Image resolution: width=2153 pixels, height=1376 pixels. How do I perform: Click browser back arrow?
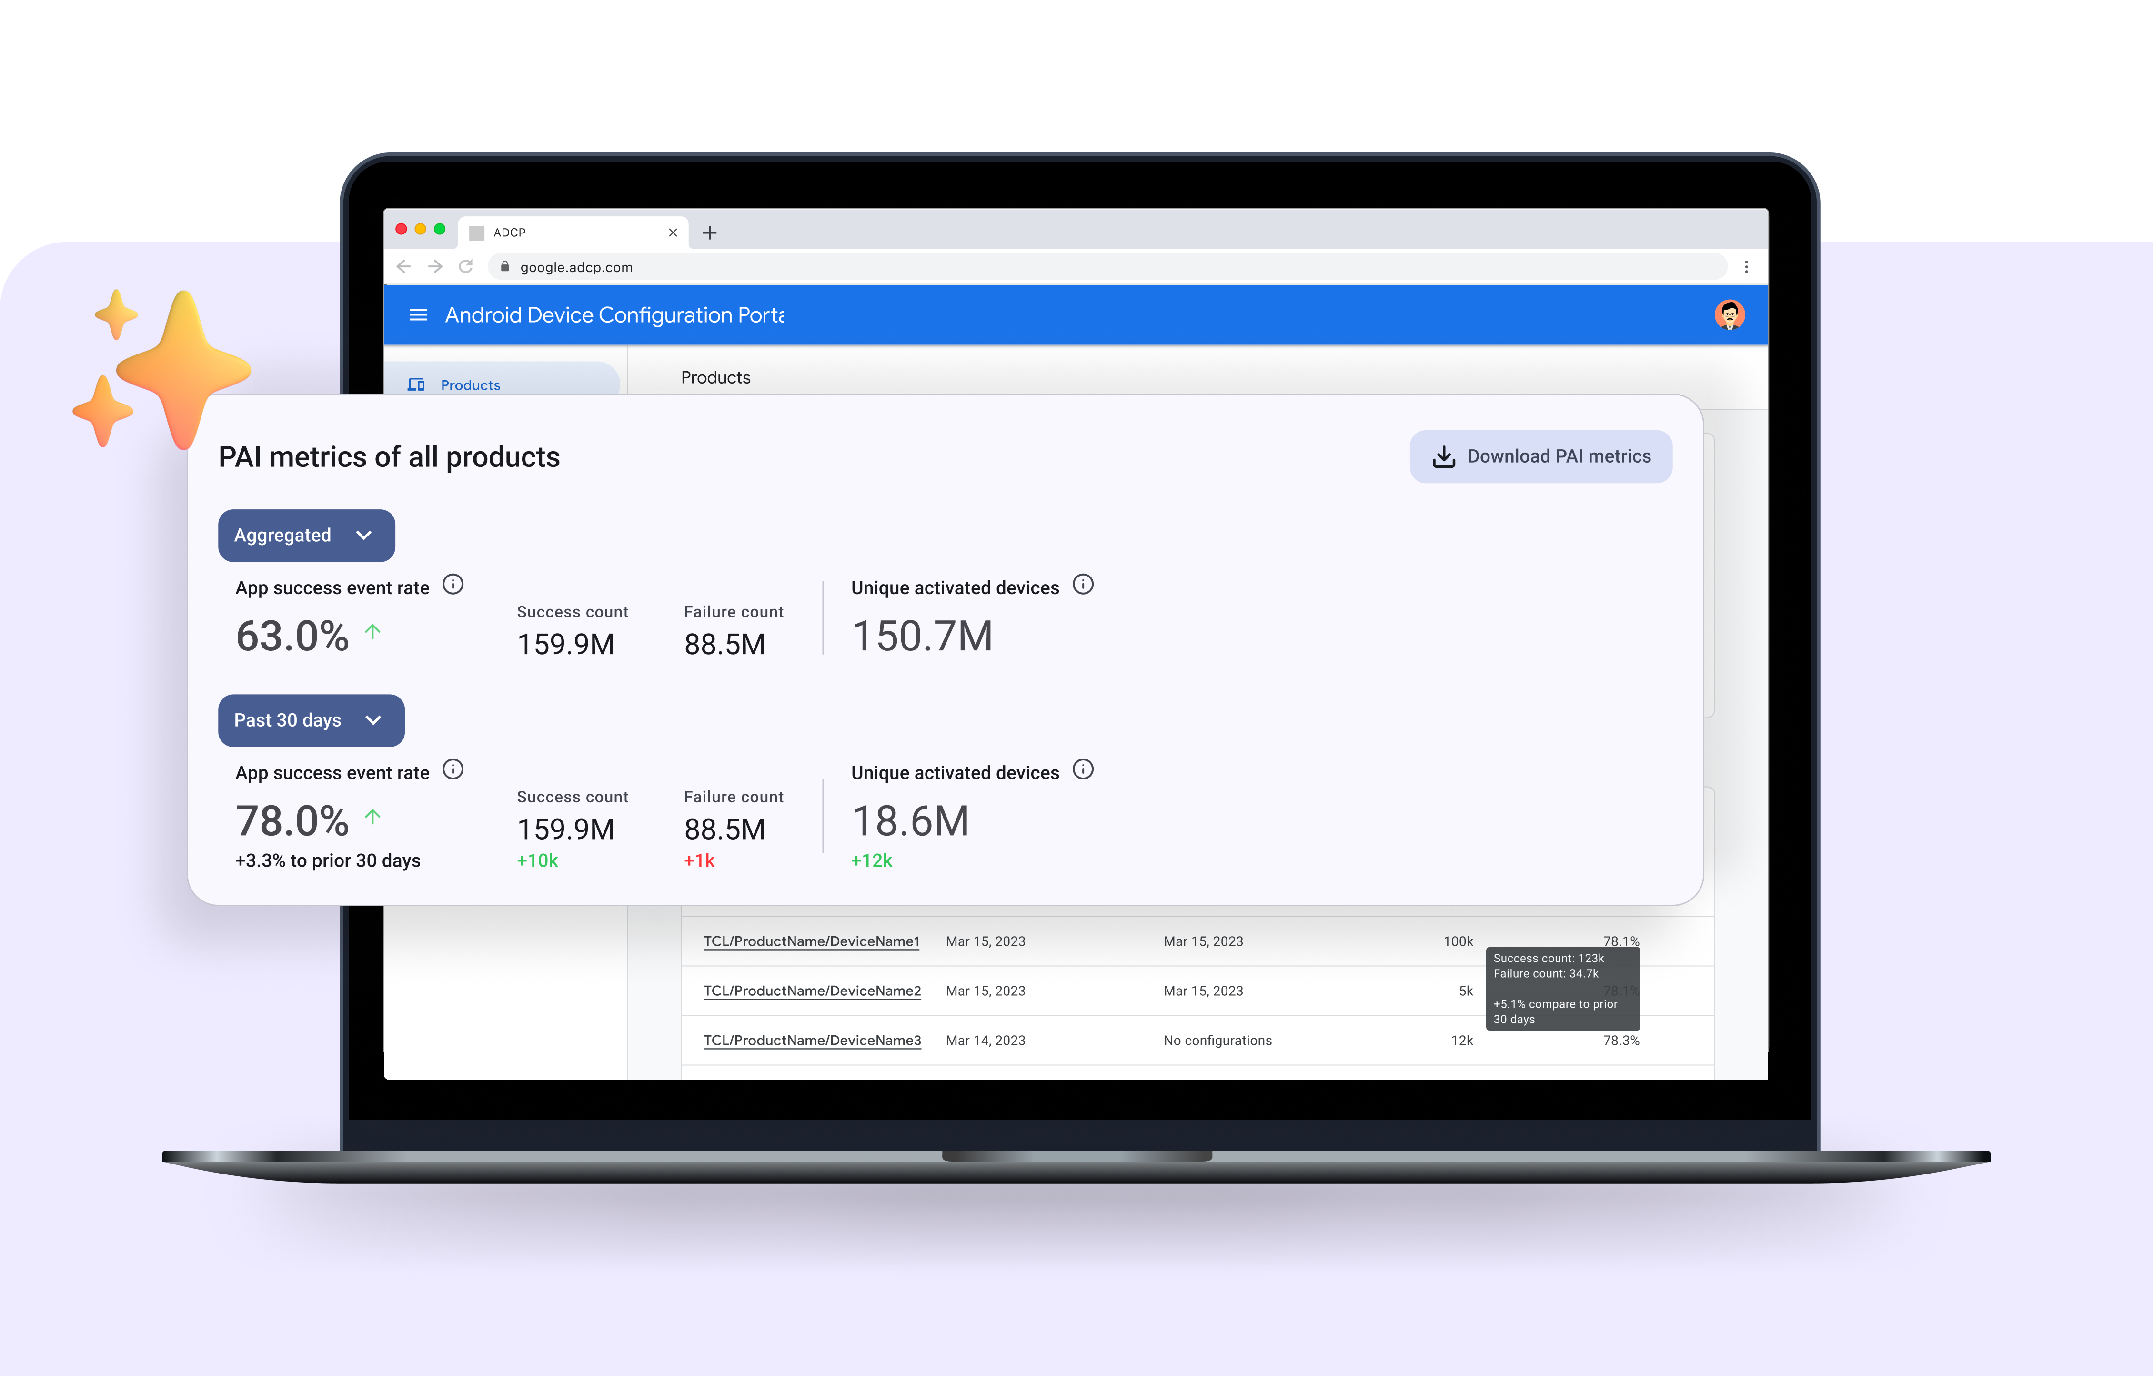pyautogui.click(x=404, y=266)
